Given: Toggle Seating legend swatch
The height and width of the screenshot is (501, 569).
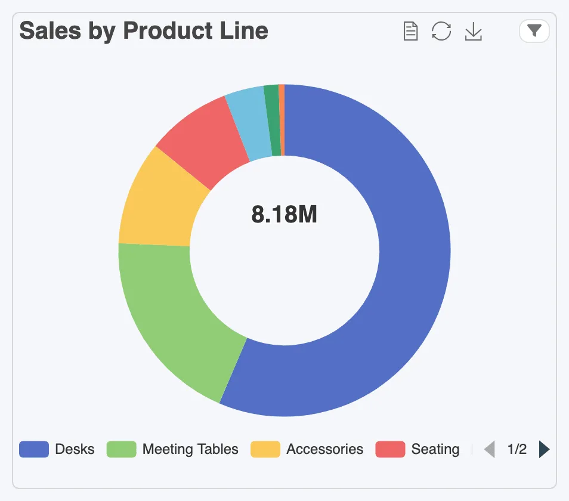Looking at the screenshot, I should 390,449.
